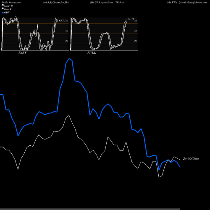The width and height of the screenshot is (210, 210).
Task: Click the horizontal scrollbar at the bottom
Action: tap(90, 209)
